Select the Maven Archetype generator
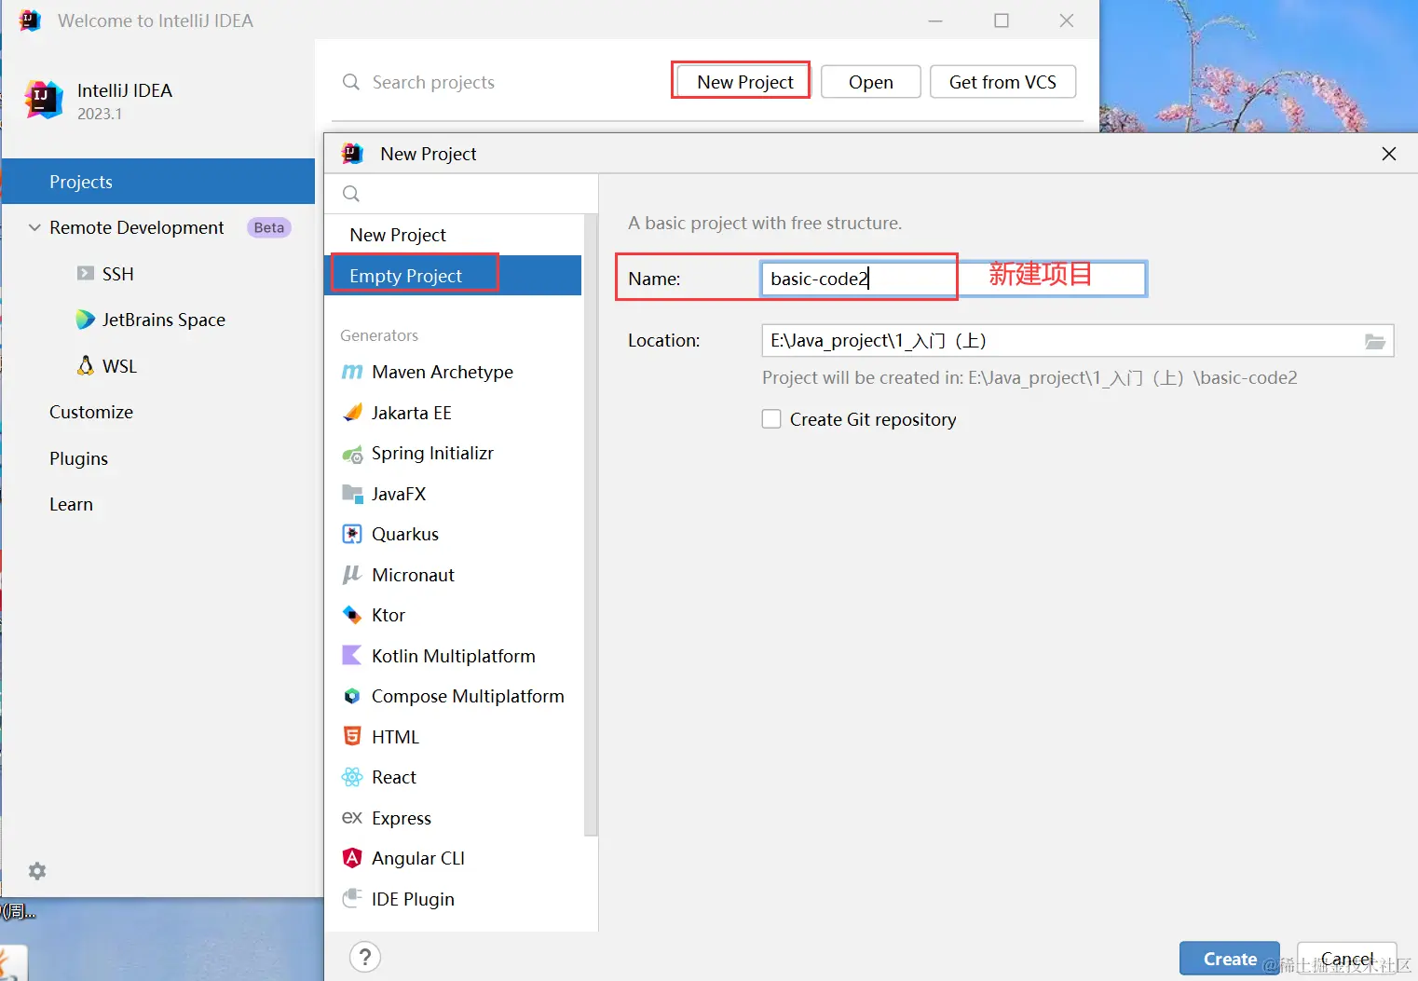Image resolution: width=1418 pixels, height=981 pixels. 453,372
